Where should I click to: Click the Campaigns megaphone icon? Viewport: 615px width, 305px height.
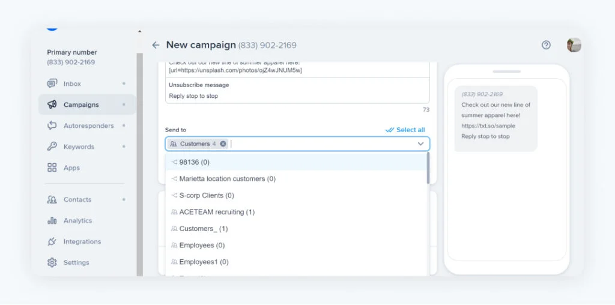coord(52,104)
